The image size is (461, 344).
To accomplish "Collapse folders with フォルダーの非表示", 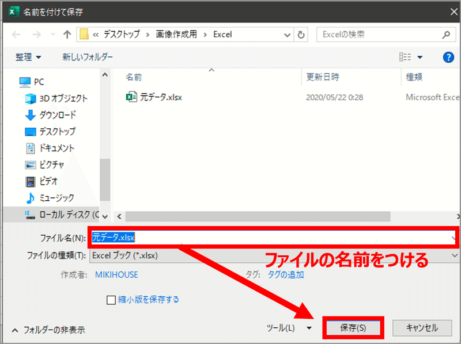I will (48, 330).
